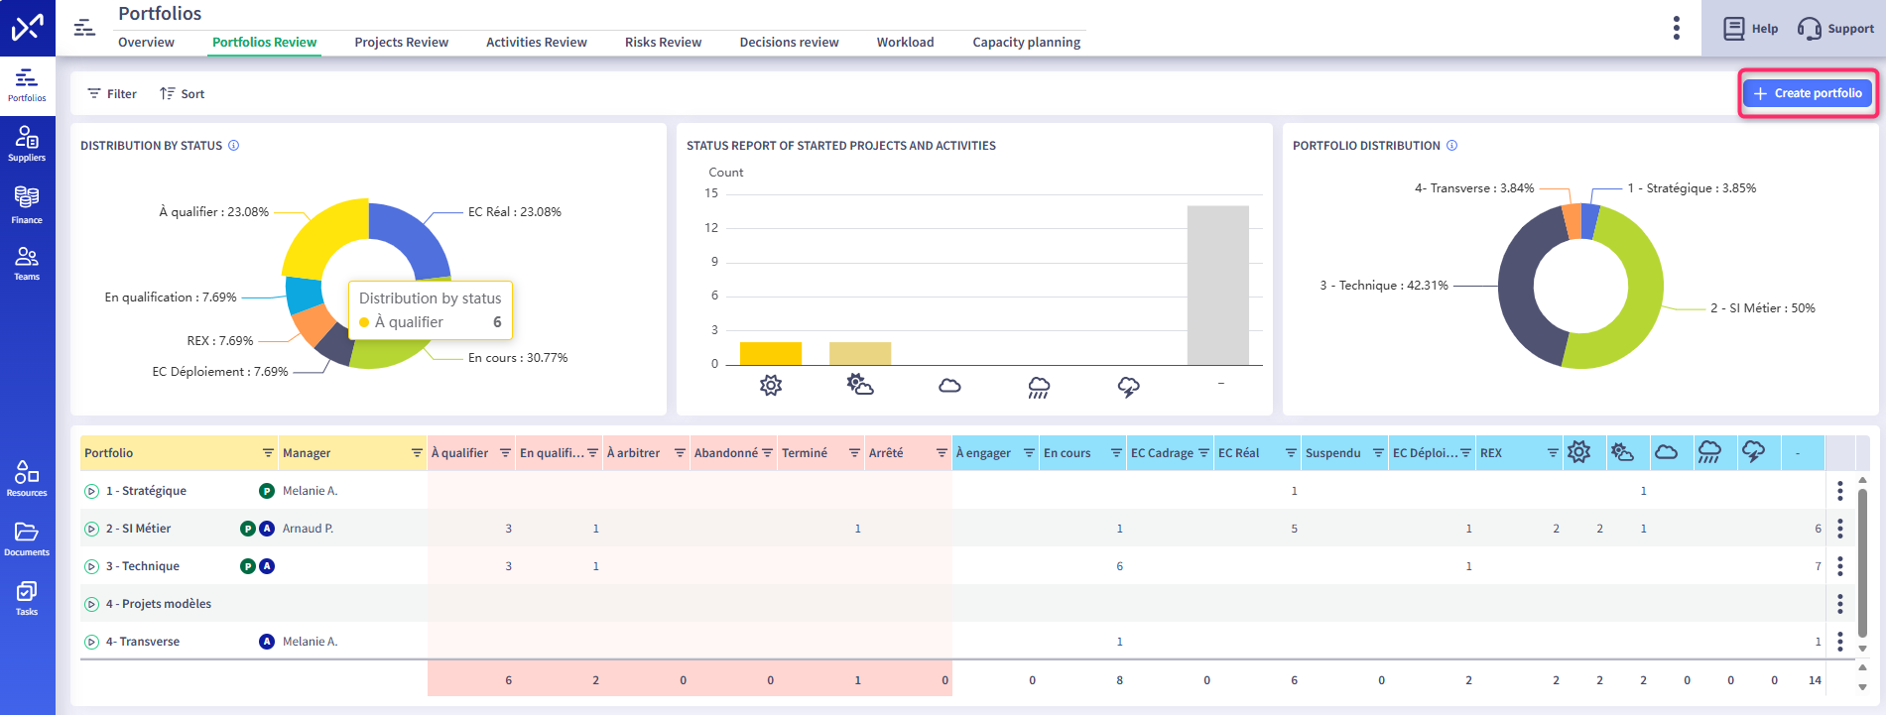
Task: Expand the 2 - SI Métier portfolio row
Action: click(x=92, y=529)
